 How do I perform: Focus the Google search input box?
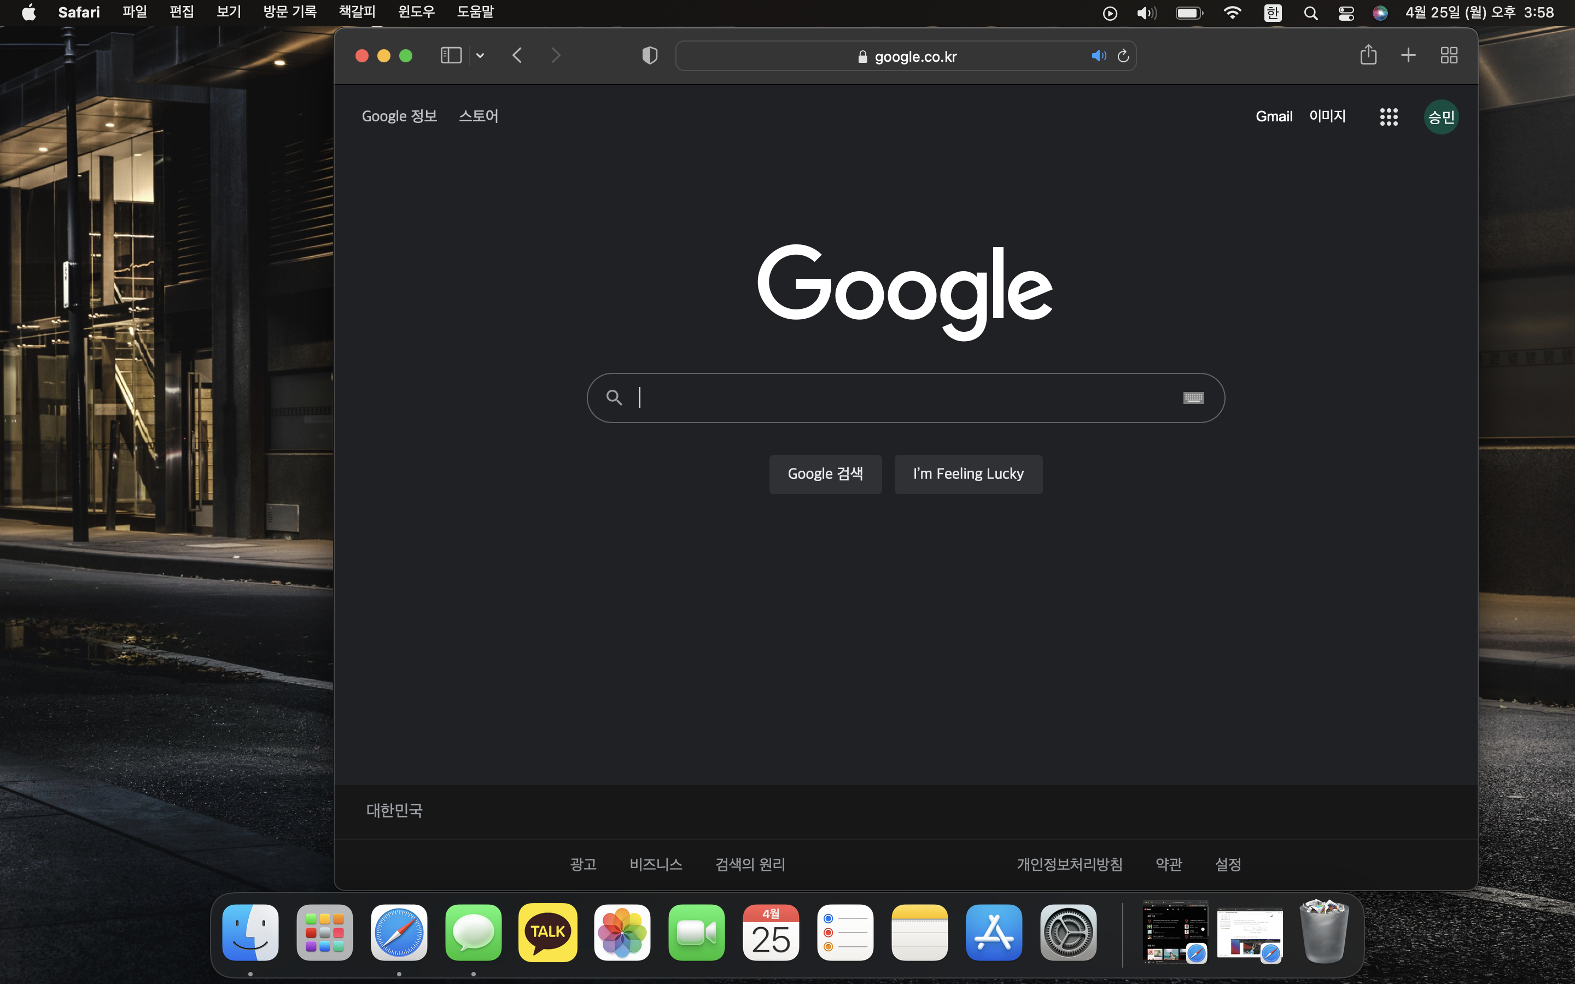pyautogui.click(x=906, y=397)
